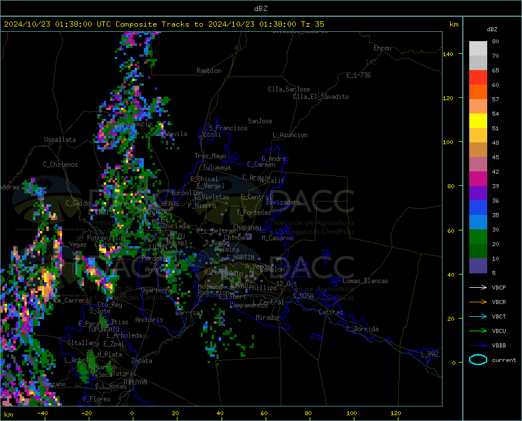Screen dimensions: 522x421
Task: Select the light gray 70 dBZ color swatch
Action: (478, 49)
